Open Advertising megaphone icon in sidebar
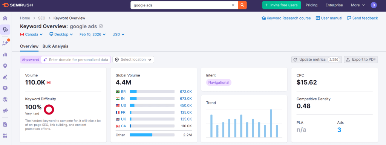This screenshot has height=145, width=386. pos(5,111)
